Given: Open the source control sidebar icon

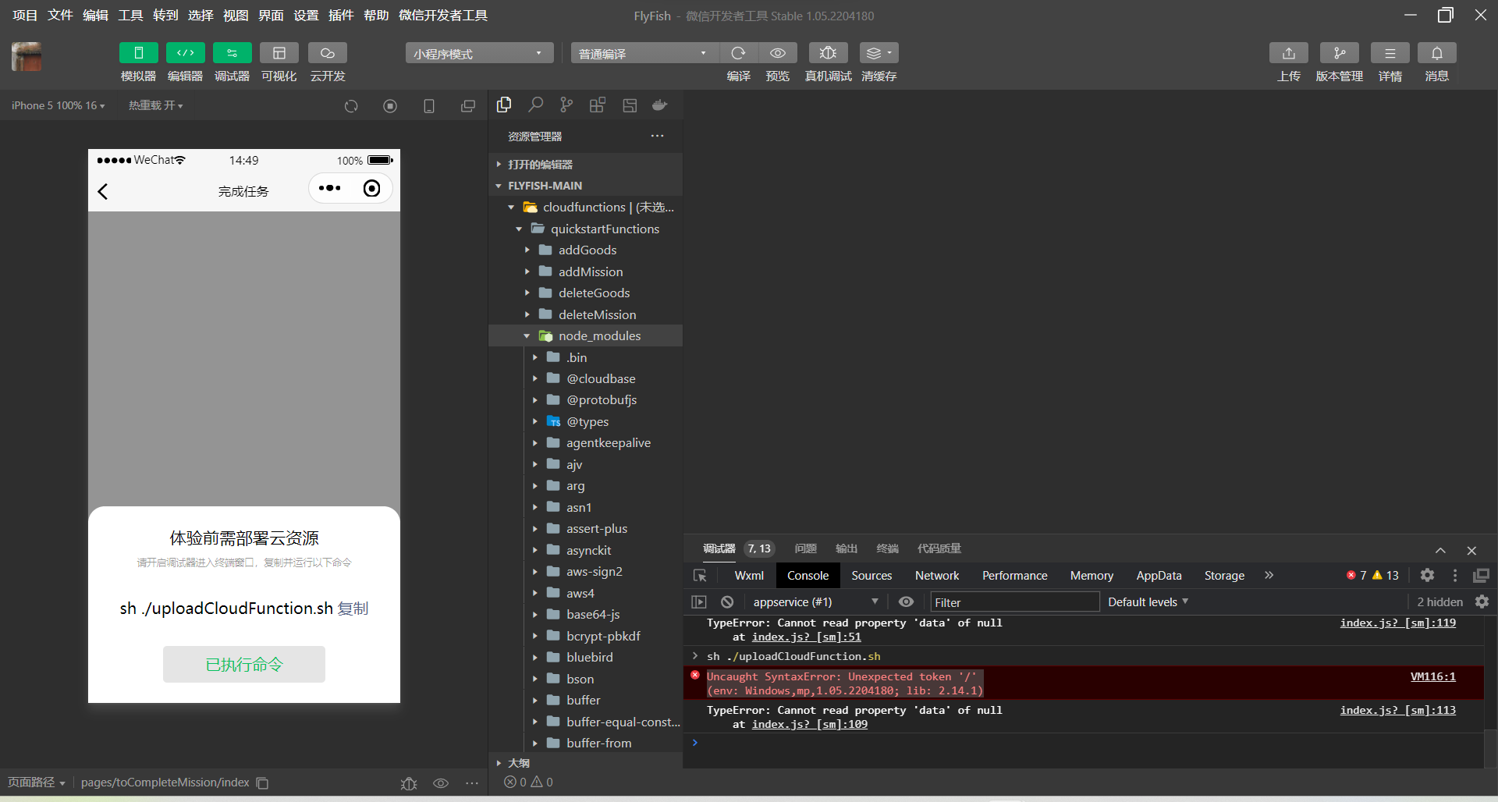Looking at the screenshot, I should (566, 105).
